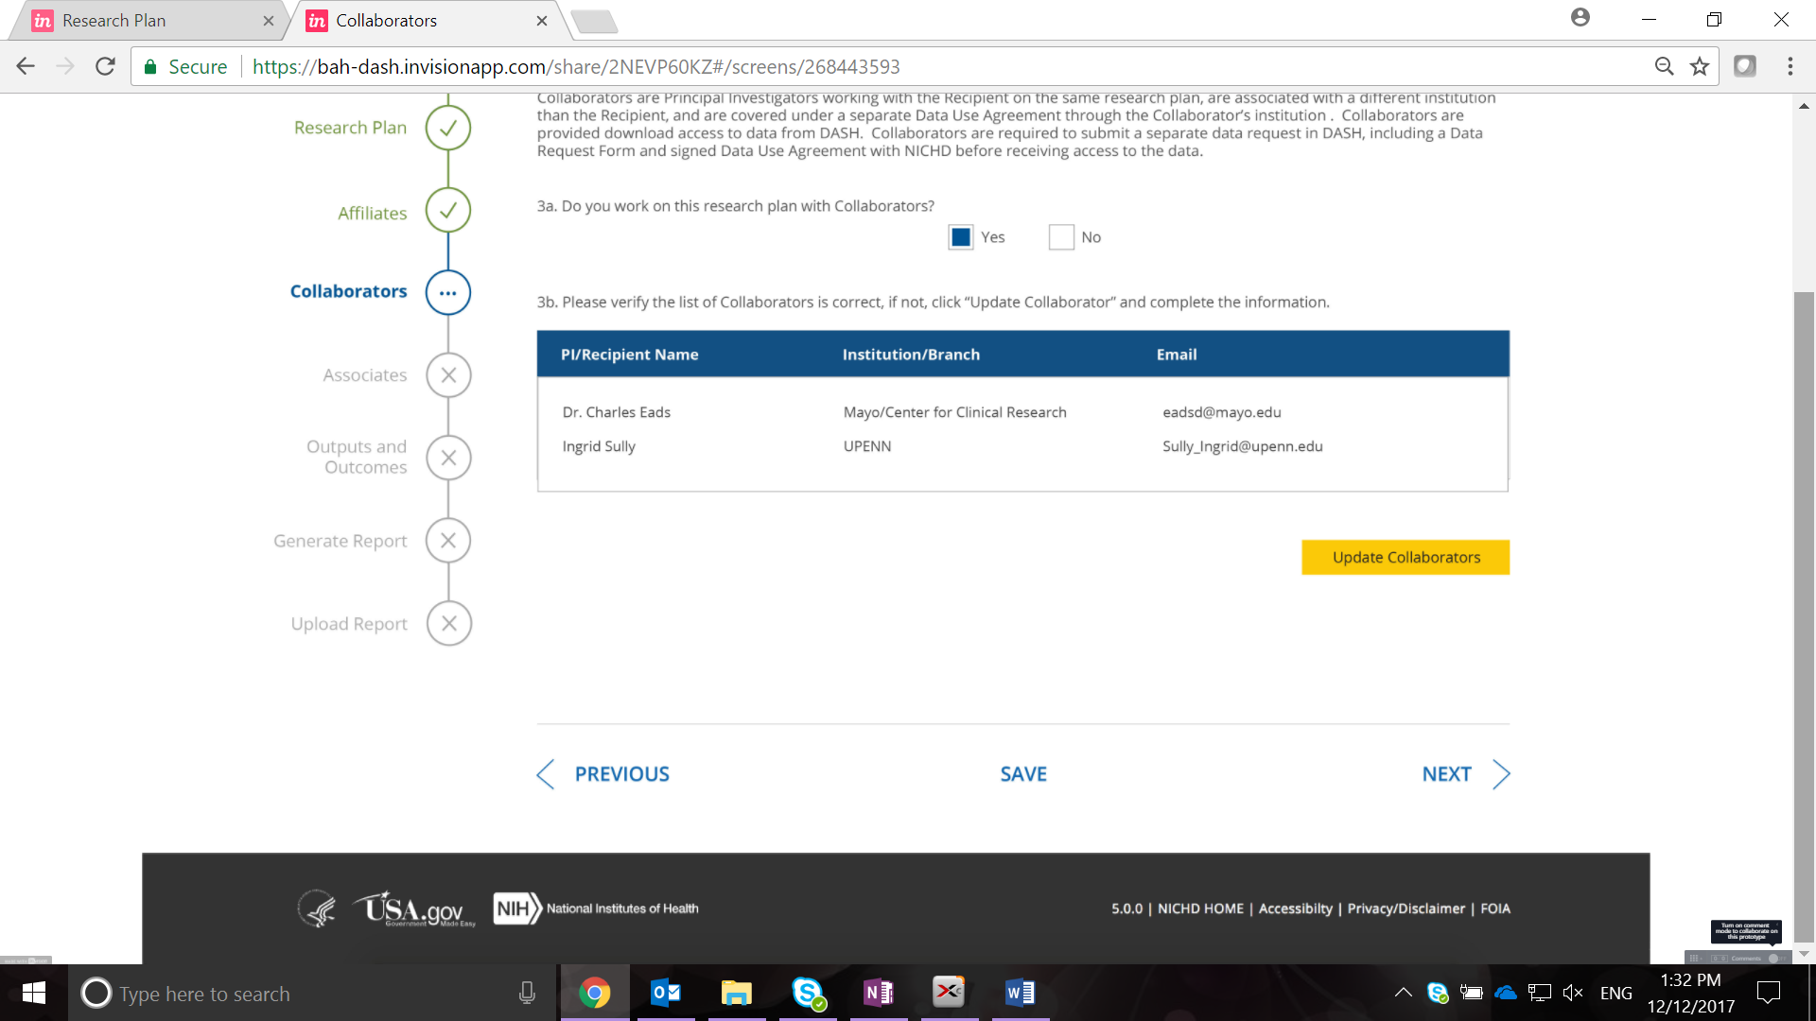The image size is (1816, 1021).
Task: Click the Research Plan checkmark step circle
Action: pos(448,128)
